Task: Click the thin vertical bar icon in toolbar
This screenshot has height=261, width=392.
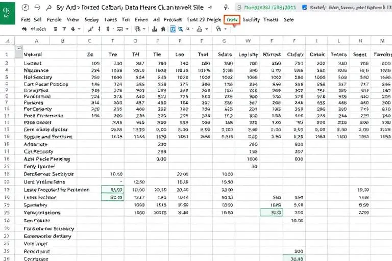Action: (99, 29)
